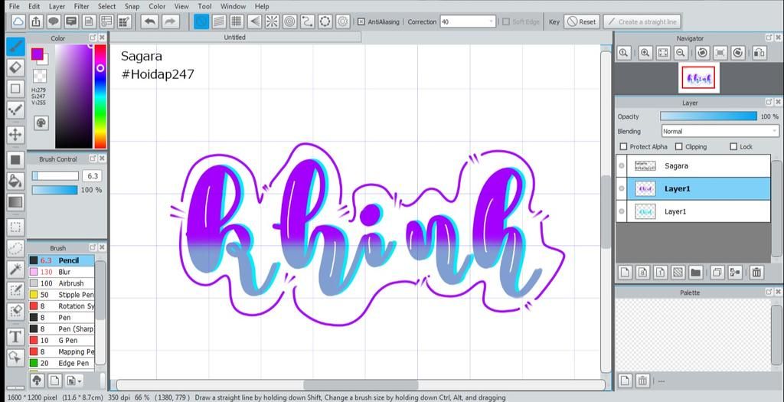This screenshot has width=784, height=402.
Task: Click the rainbow hue bar
Action: (x=100, y=96)
